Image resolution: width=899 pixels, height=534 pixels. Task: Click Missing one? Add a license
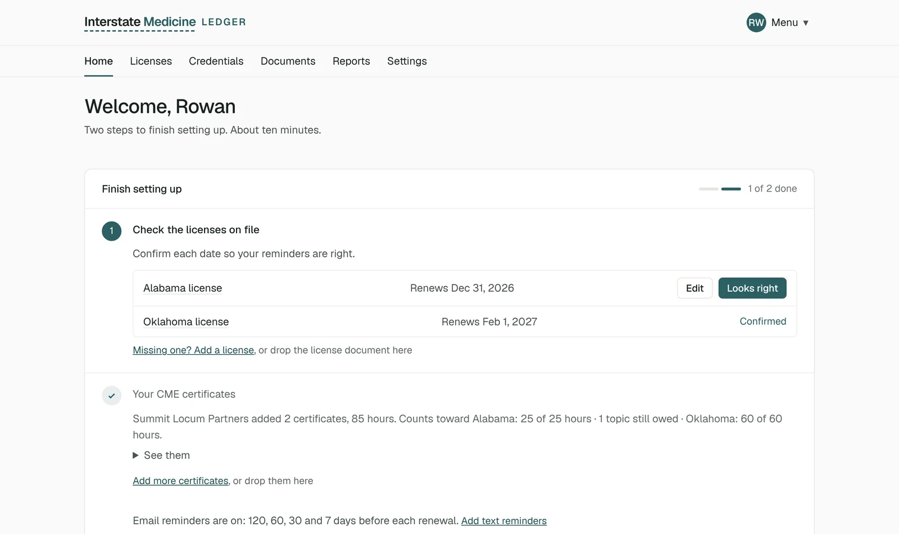[193, 350]
